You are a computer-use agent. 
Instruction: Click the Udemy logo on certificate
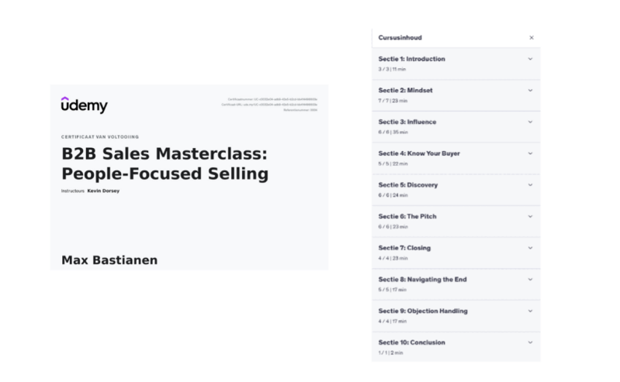click(85, 106)
